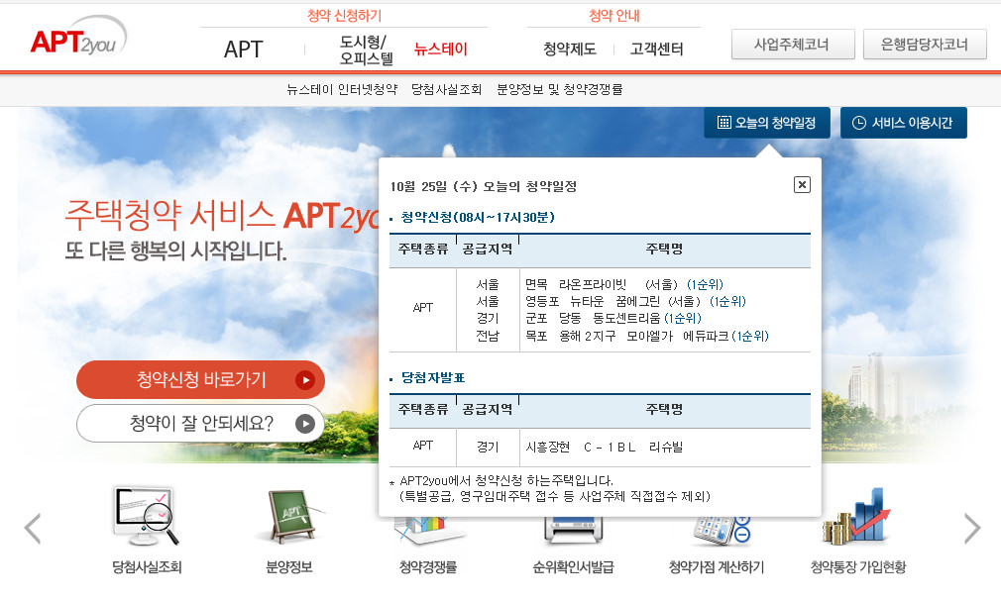1001x601 pixels.
Task: Open 오늘의 청약일정 calendar panel
Action: pos(768,122)
